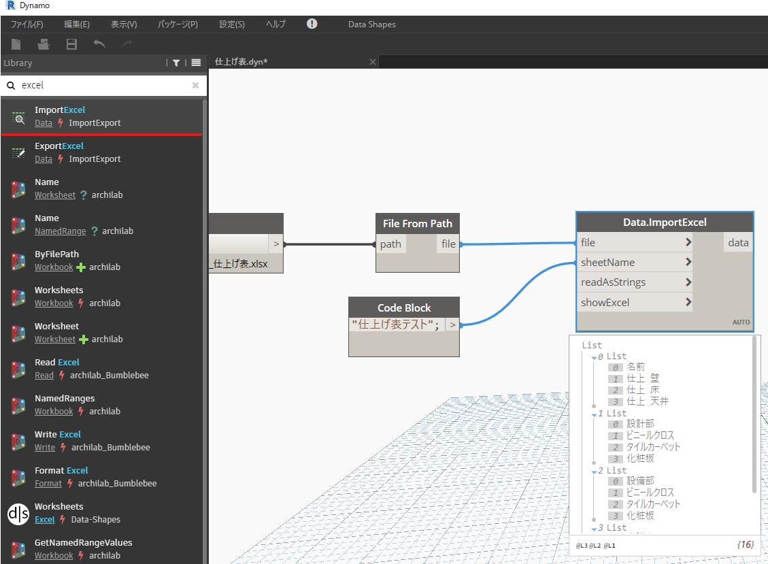Image resolution: width=768 pixels, height=564 pixels.
Task: Open a file with the Open icon
Action: [44, 45]
